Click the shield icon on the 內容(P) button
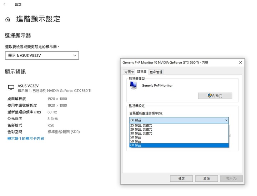Viewport: 257px width, 196px height. [x=210, y=96]
